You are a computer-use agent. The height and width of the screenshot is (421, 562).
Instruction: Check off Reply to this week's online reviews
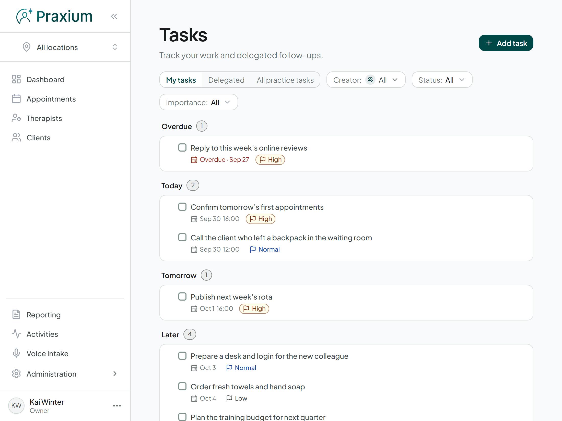coord(182,147)
